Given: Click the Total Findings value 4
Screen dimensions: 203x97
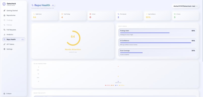Looking at the screenshot, I should [62, 17].
